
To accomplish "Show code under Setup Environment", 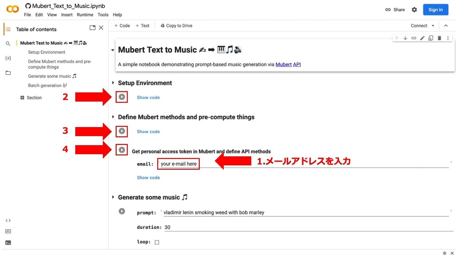I will point(148,97).
